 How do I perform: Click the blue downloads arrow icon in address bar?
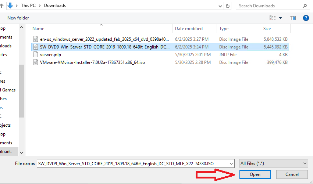coord(10,6)
